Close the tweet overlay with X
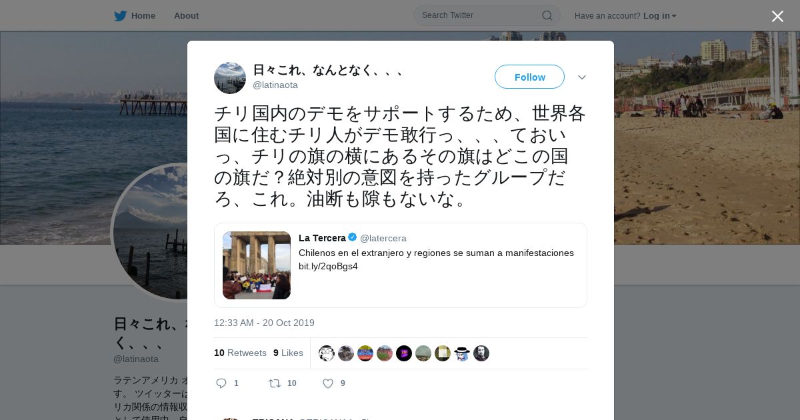The image size is (800, 420). click(x=777, y=16)
